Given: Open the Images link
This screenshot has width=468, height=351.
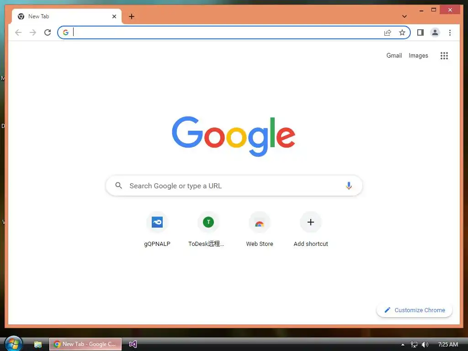Looking at the screenshot, I should pos(418,55).
